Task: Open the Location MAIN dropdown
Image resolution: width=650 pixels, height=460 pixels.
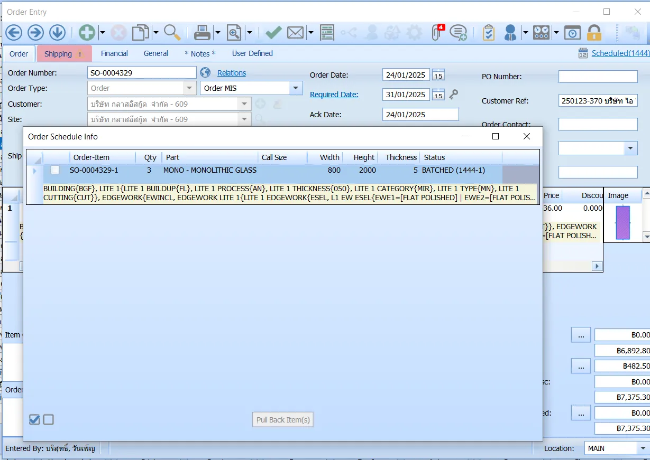Action: [643, 448]
